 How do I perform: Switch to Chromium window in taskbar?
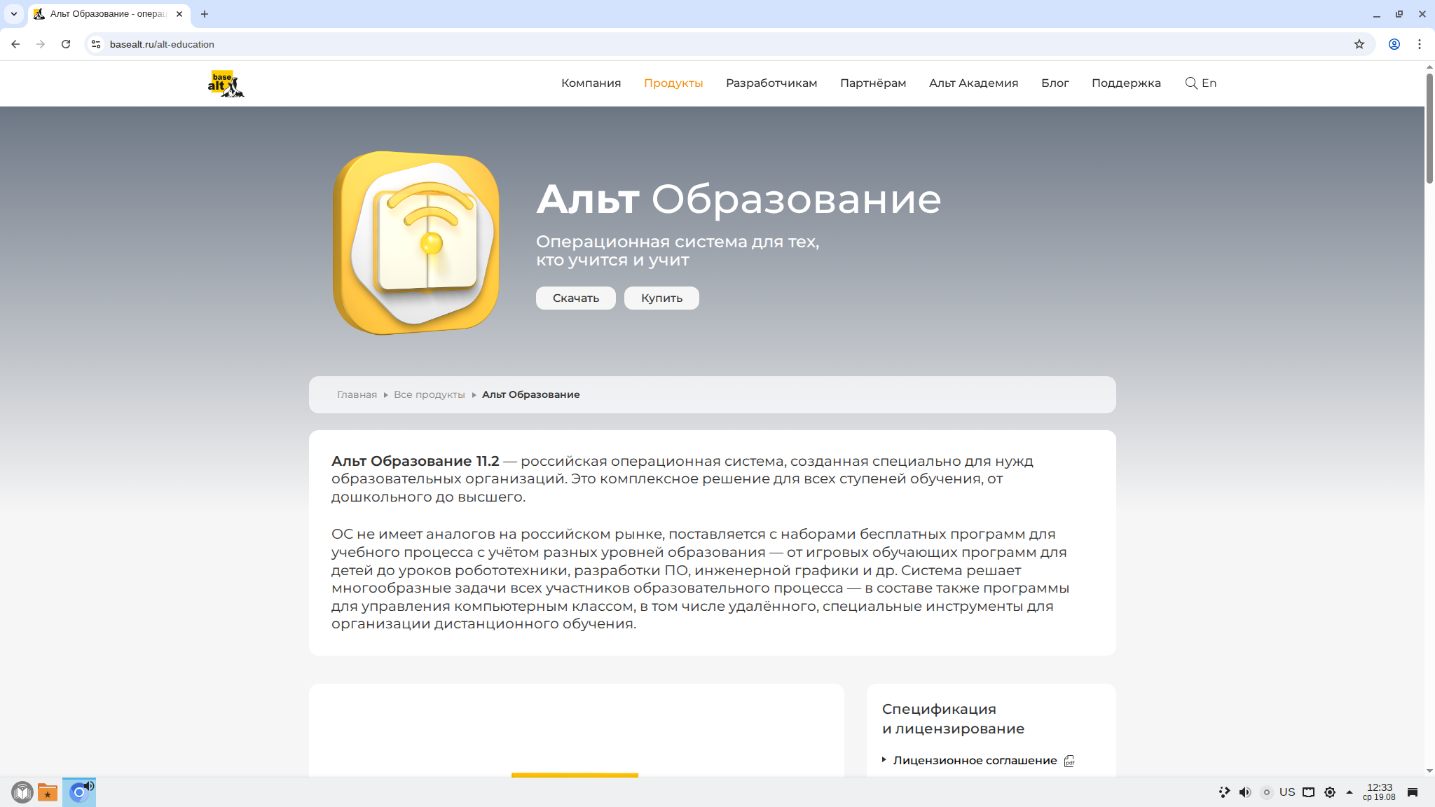79,792
